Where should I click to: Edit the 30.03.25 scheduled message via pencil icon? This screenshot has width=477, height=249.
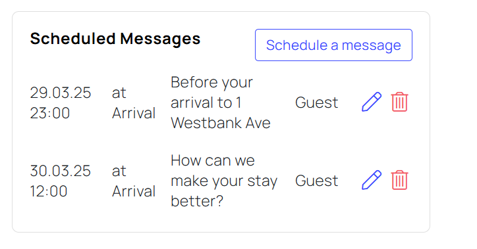[372, 180]
